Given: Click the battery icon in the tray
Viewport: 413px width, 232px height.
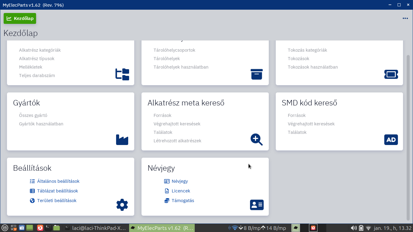Looking at the screenshot, I should click(x=361, y=228).
